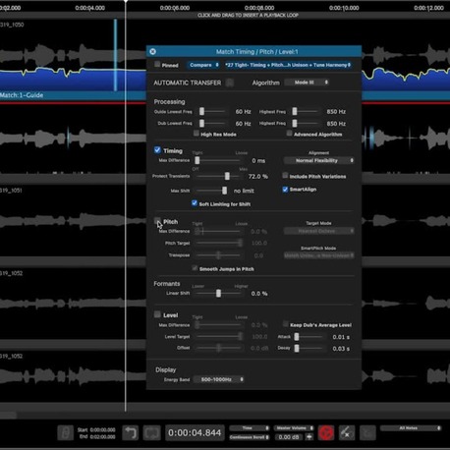Toggle the loop playback icon
Viewport: 450px width, 450px height.
[x=152, y=432]
